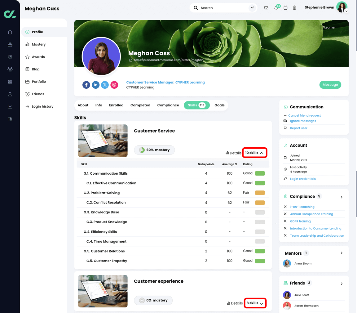Switch to the Compliance tab
The width and height of the screenshot is (357, 313).
(x=168, y=105)
